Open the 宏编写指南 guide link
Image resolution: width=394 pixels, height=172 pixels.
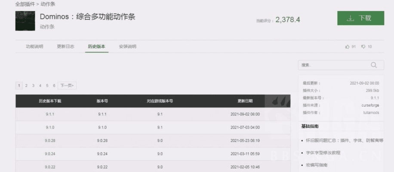pyautogui.click(x=316, y=165)
